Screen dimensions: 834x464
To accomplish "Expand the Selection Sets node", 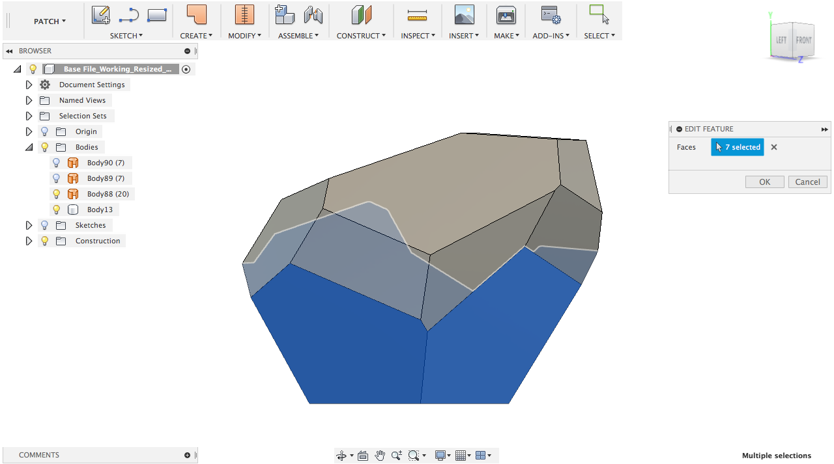I will pyautogui.click(x=29, y=116).
